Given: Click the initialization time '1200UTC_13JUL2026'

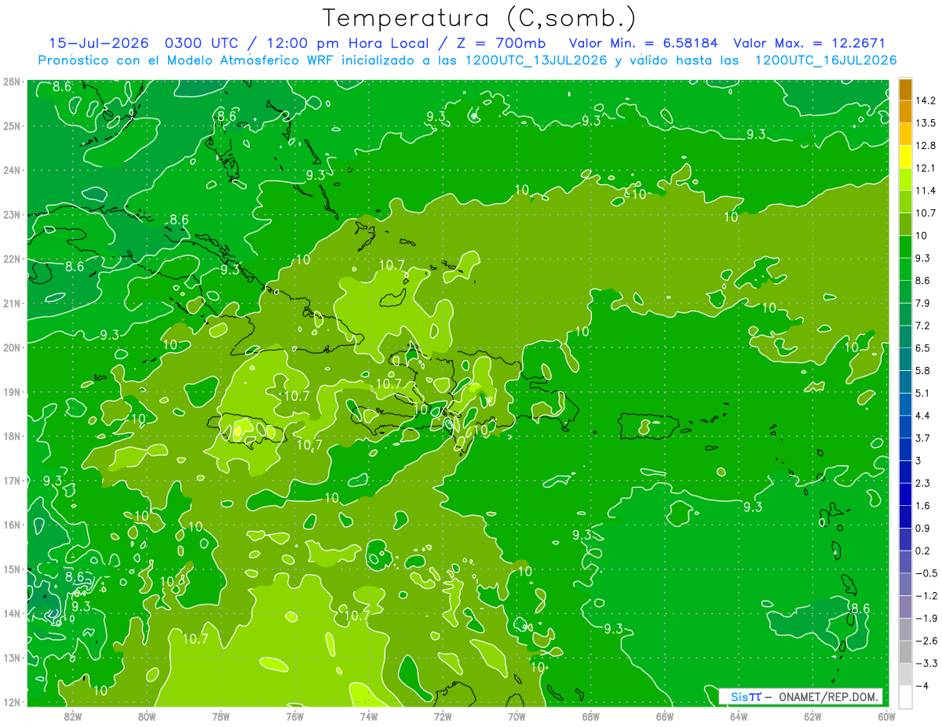Looking at the screenshot, I should pos(536,60).
